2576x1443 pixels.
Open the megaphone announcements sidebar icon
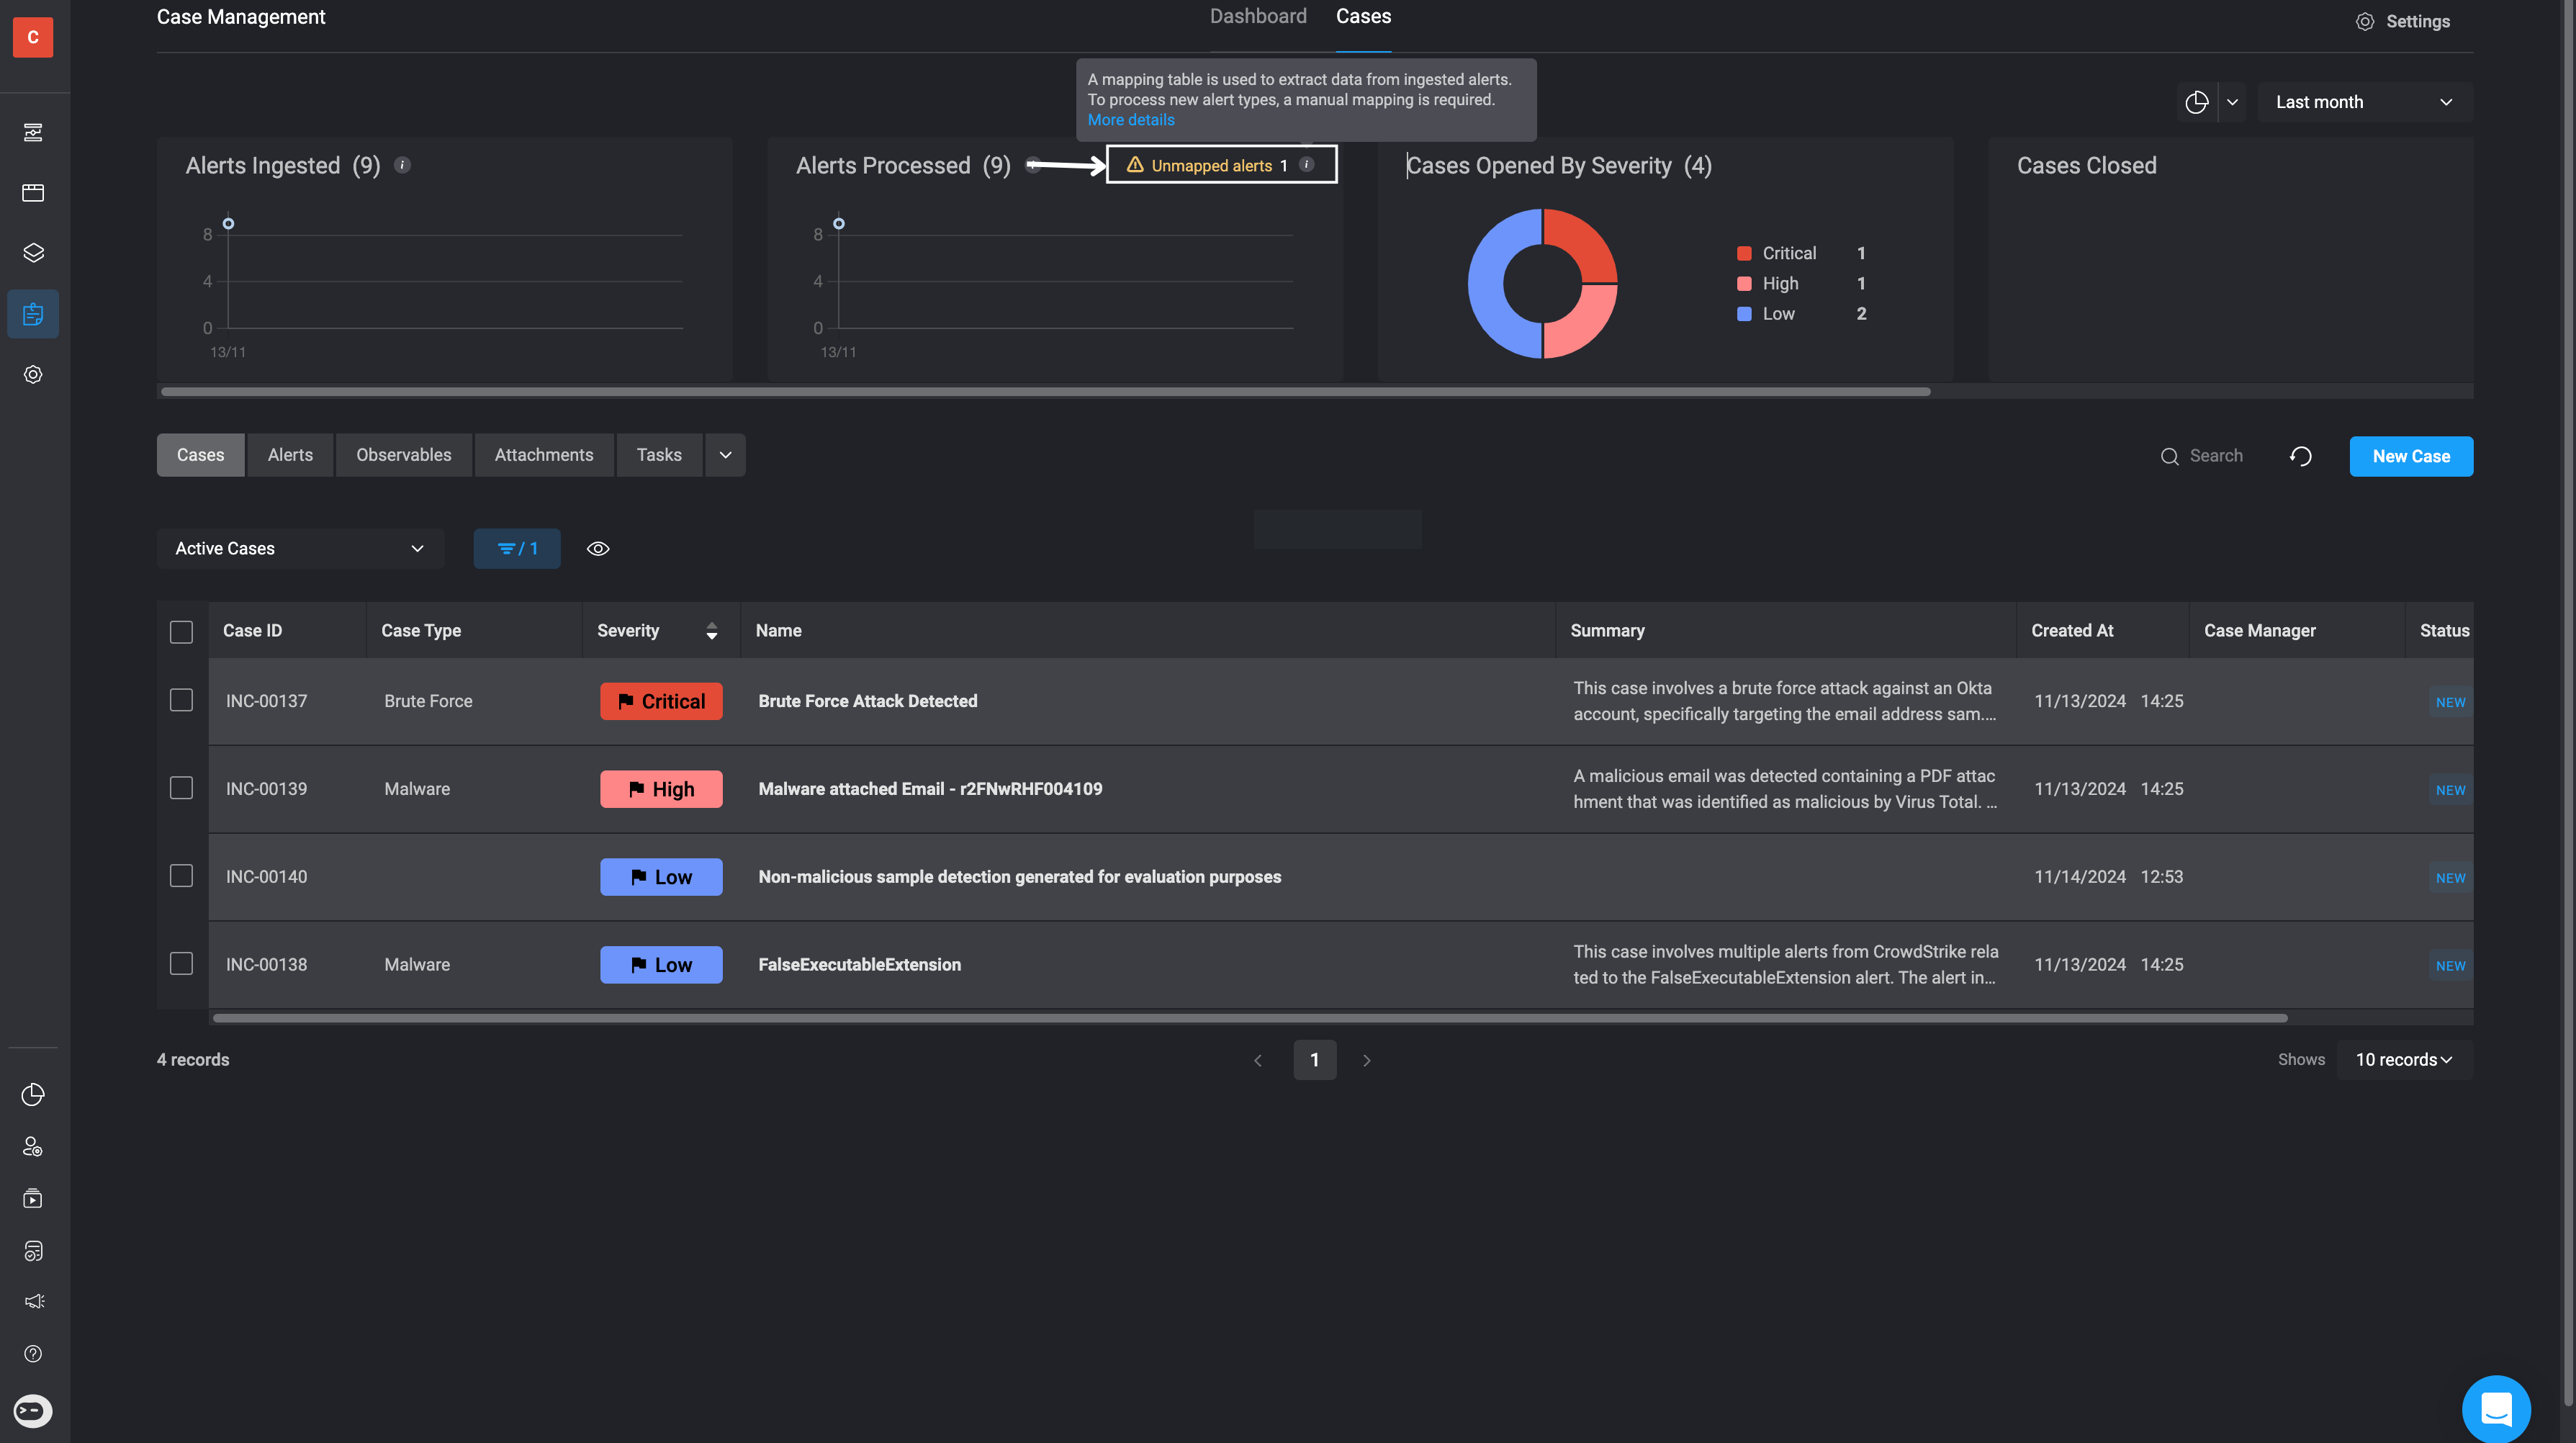point(33,1301)
